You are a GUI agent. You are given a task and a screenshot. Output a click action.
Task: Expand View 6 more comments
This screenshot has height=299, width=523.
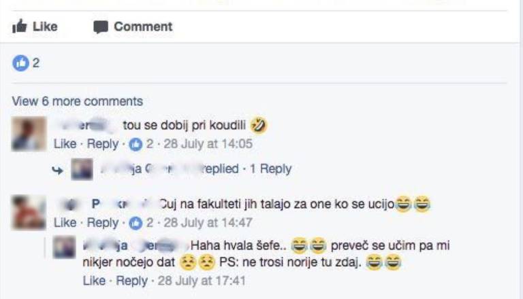click(77, 101)
